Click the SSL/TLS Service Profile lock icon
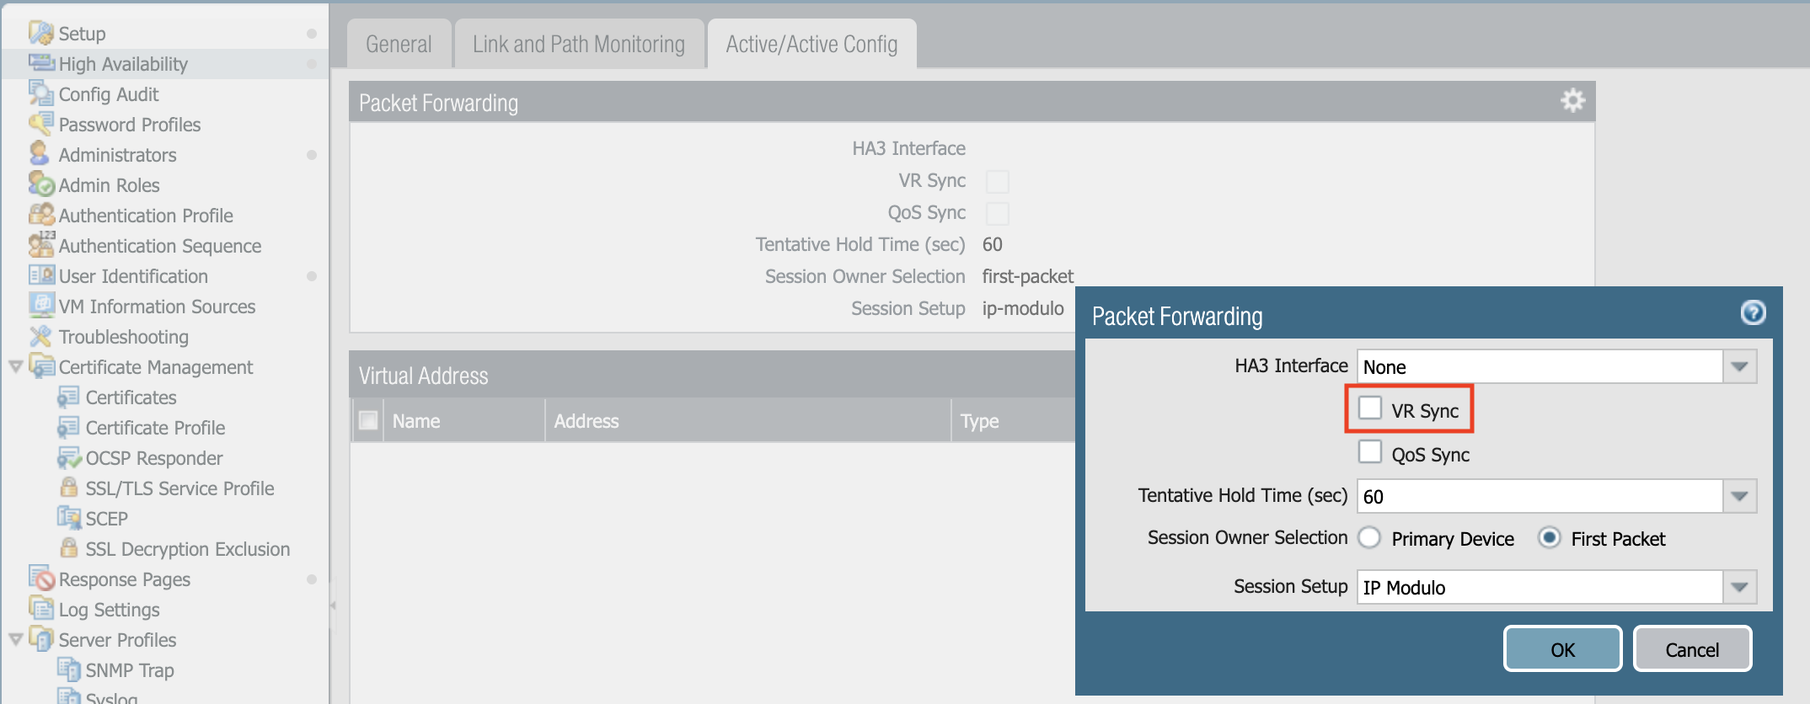1810x704 pixels. (x=69, y=488)
